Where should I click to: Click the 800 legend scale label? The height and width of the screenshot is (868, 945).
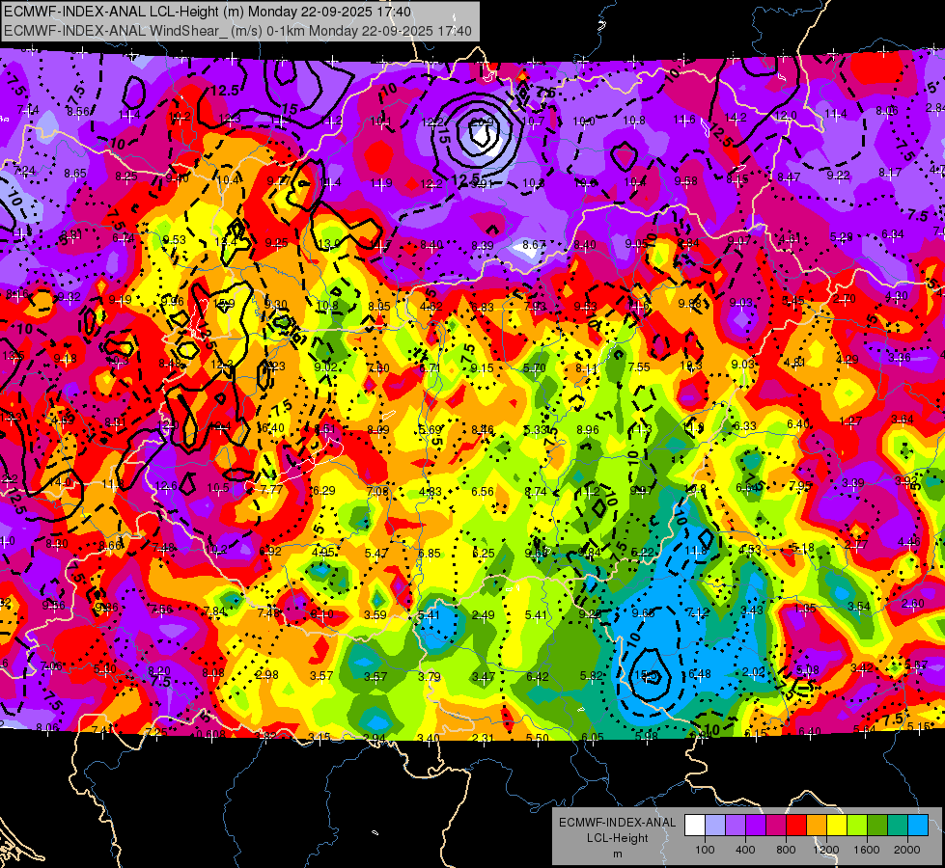[786, 850]
